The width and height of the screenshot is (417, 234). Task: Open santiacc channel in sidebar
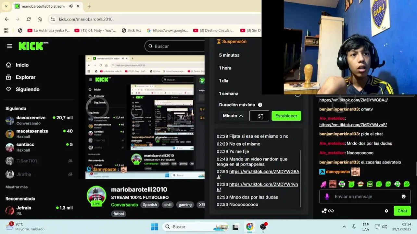pyautogui.click(x=39, y=147)
